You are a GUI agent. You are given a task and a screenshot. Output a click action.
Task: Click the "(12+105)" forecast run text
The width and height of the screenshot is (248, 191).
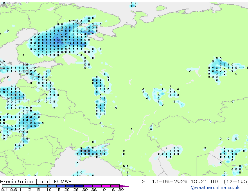click(x=235, y=182)
